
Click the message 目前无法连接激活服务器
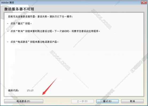[40, 17]
